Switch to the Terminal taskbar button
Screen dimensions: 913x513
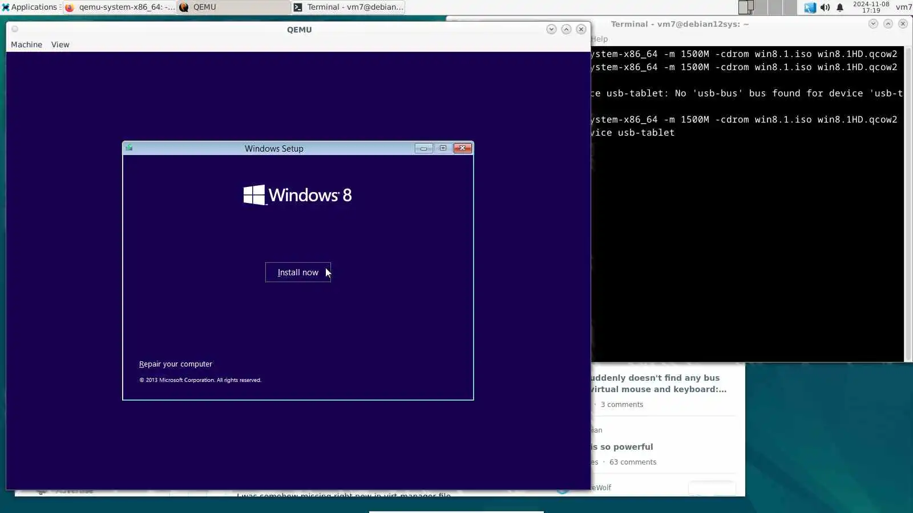point(348,7)
